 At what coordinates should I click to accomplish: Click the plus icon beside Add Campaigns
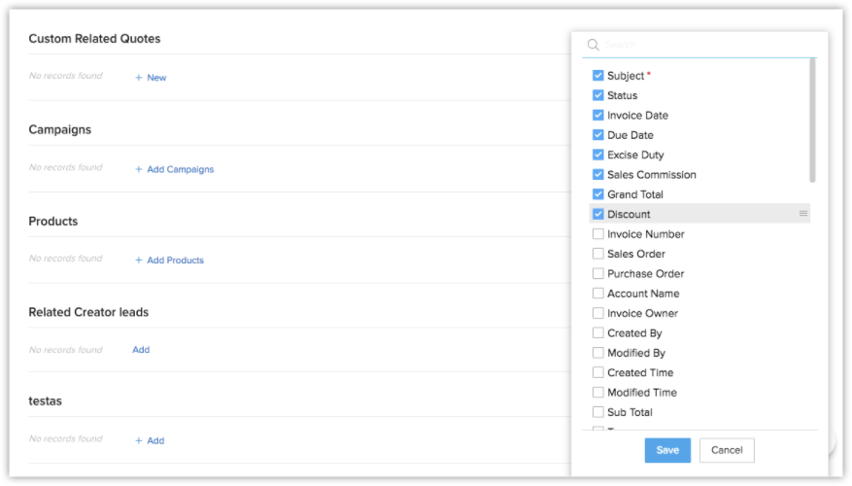[139, 169]
